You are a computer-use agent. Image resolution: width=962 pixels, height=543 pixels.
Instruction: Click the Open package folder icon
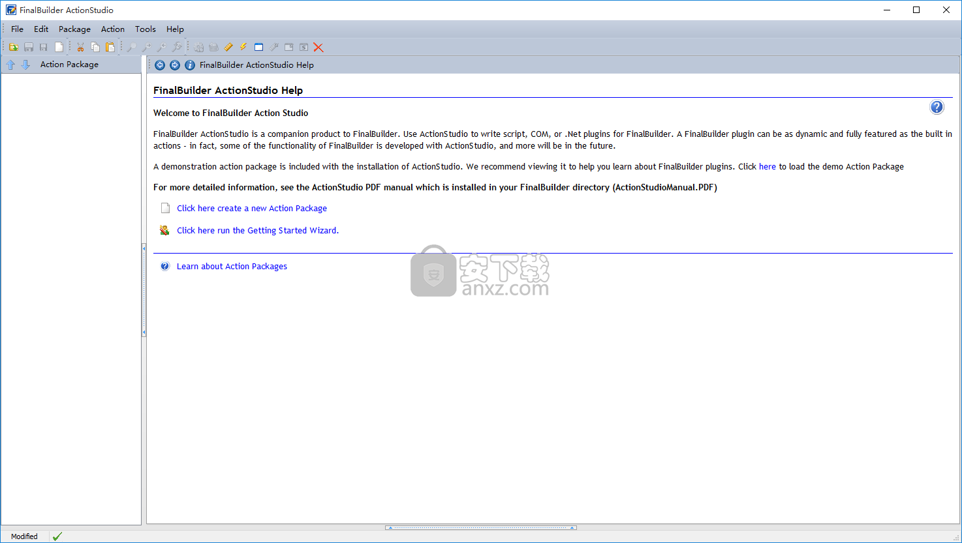pos(13,47)
